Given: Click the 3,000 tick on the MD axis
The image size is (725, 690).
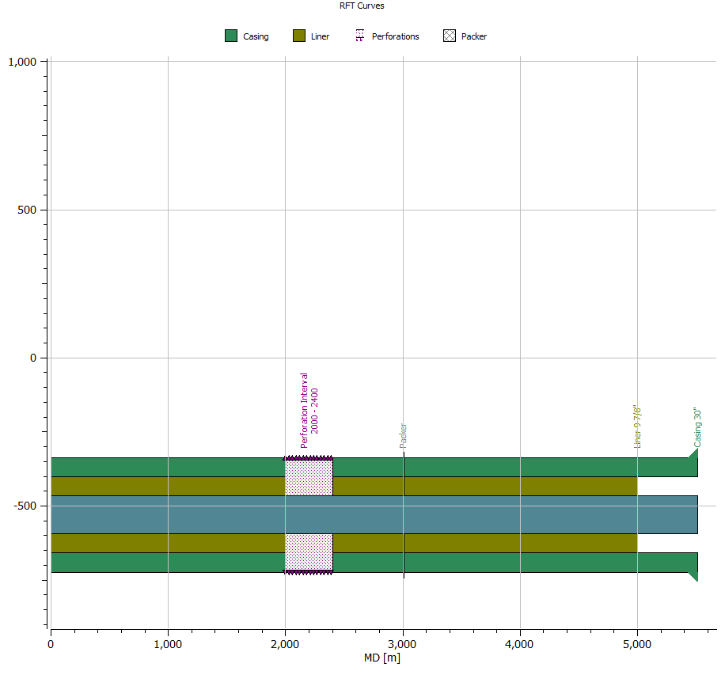Looking at the screenshot, I should click(402, 643).
